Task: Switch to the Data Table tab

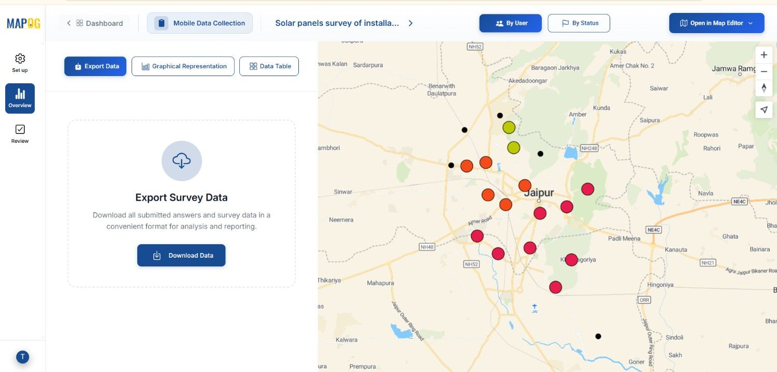Action: (x=269, y=66)
